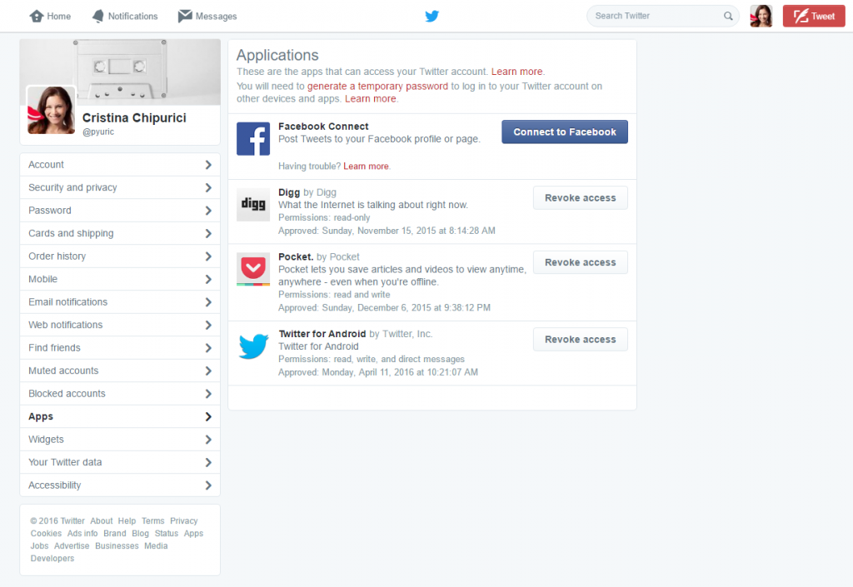Click the profile avatar in the top bar
The height and width of the screenshot is (587, 853).
click(x=761, y=16)
